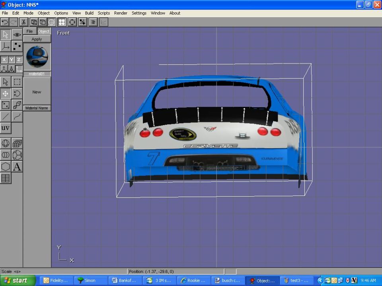Open the Mode menu

click(x=28, y=13)
